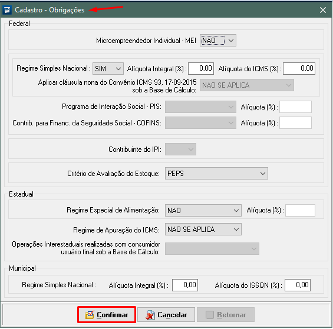Close the Cadastro - Obrigações dialog
The image size is (333, 329).
click(323, 10)
